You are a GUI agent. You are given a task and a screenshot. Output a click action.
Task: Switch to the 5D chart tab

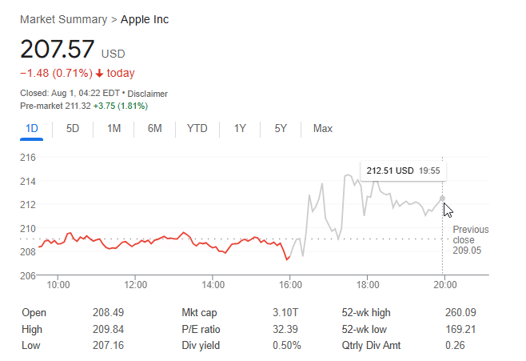pos(72,129)
